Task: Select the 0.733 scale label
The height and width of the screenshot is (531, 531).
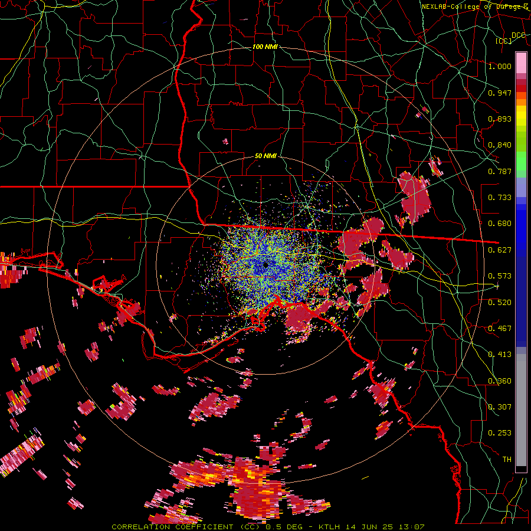Action: pyautogui.click(x=500, y=198)
